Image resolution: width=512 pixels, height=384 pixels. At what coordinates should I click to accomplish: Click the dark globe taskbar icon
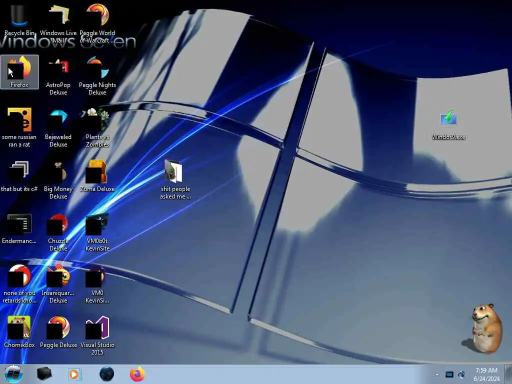106,374
